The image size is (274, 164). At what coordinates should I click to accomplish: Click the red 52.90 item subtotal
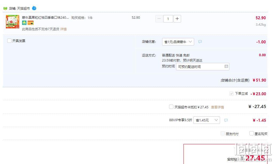coord(261,18)
